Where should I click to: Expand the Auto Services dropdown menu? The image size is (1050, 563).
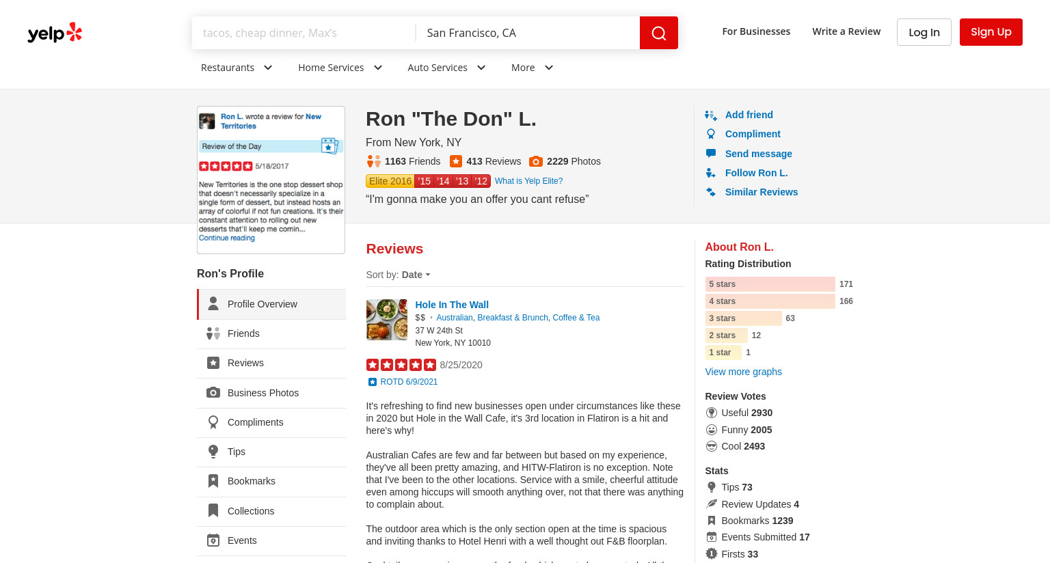tap(447, 68)
